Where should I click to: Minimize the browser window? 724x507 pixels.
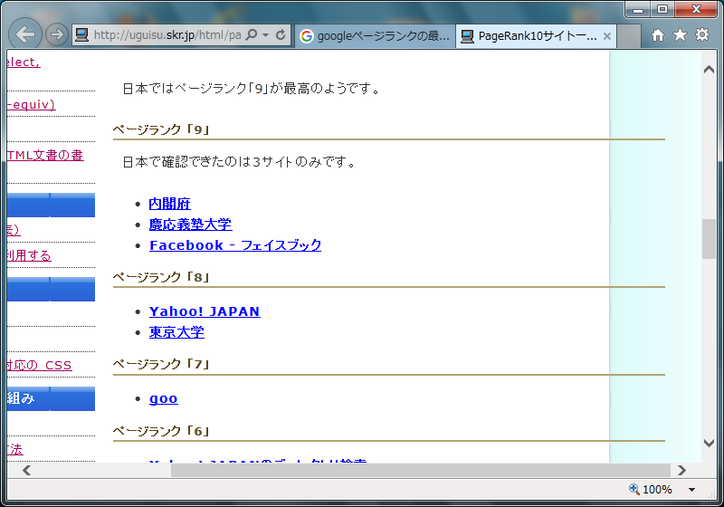[x=638, y=9]
